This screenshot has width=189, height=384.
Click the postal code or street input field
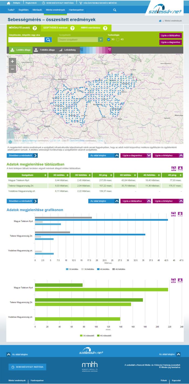26,40
